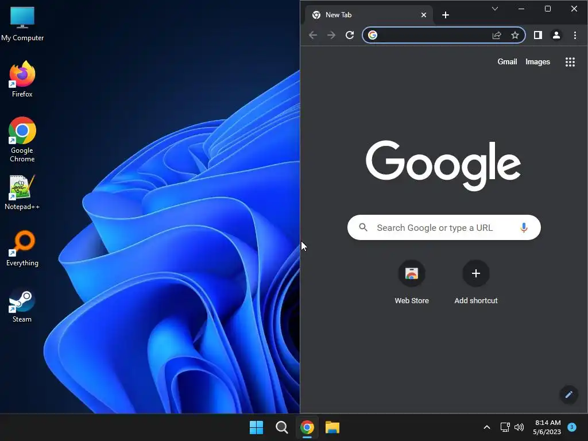Customize Chrome with pencil button
Image resolution: width=588 pixels, height=441 pixels.
pyautogui.click(x=568, y=394)
